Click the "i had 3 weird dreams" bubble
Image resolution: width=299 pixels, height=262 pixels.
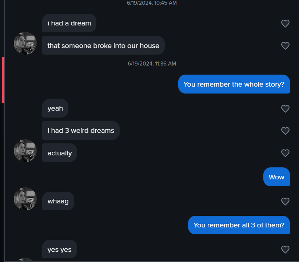pyautogui.click(x=81, y=131)
